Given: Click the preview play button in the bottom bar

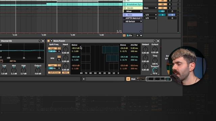Looking at the screenshot, I should (84, 79).
